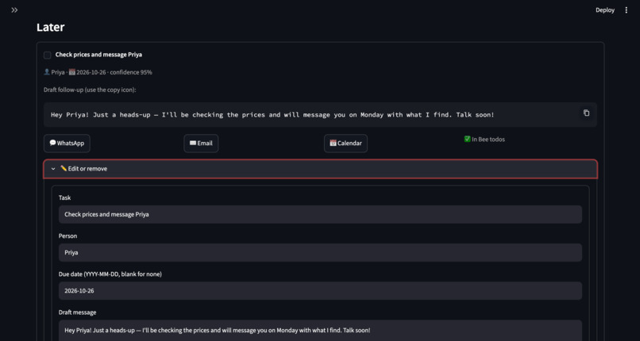Click into the Task input field

[321, 214]
